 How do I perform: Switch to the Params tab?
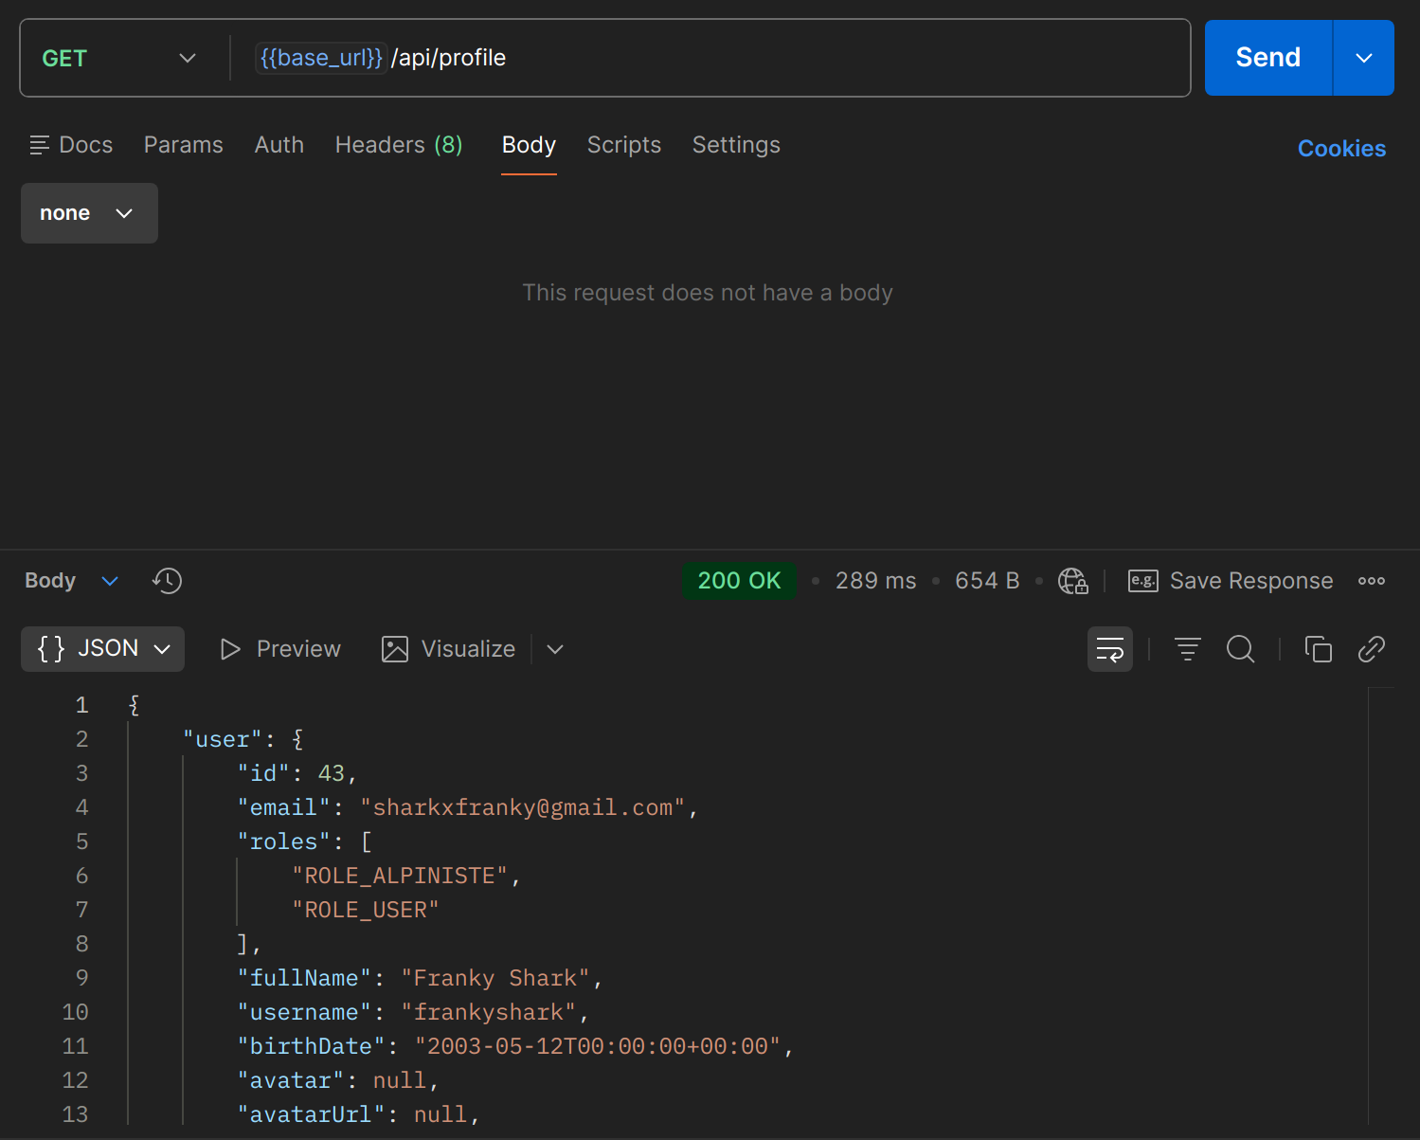pos(183,145)
